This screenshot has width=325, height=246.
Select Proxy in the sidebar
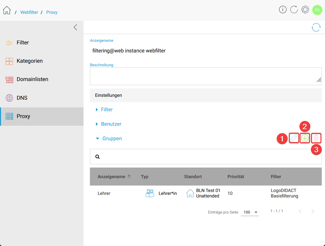(x=42, y=116)
